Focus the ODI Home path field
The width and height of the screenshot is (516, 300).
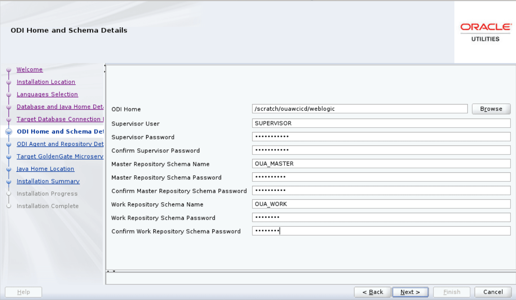click(x=360, y=109)
